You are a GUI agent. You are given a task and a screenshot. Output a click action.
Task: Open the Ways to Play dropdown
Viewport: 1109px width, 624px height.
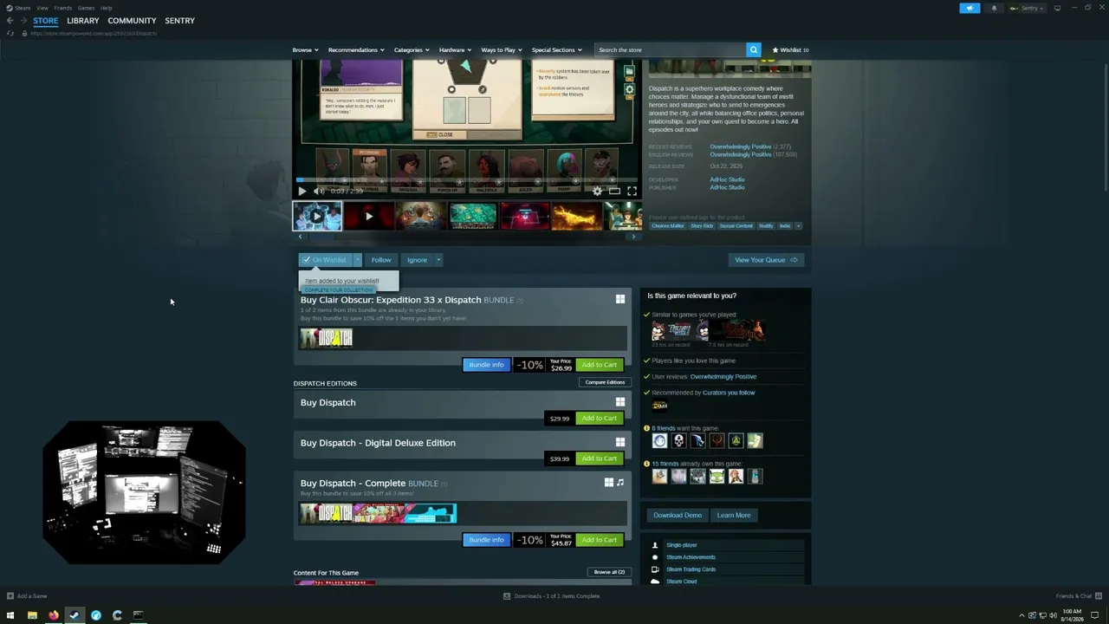point(502,50)
